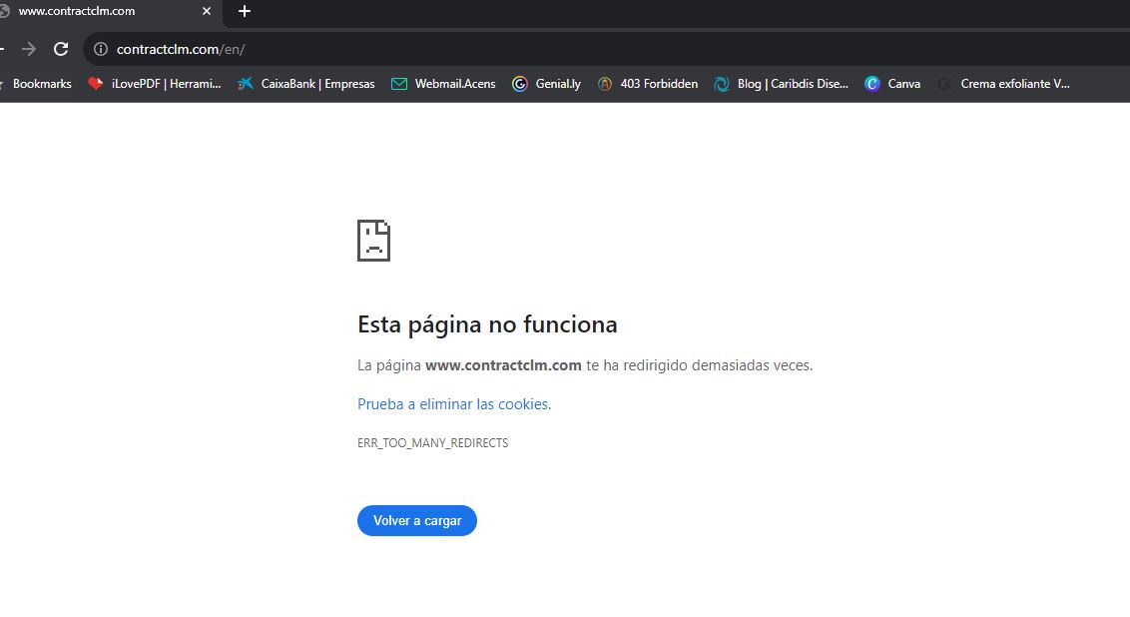This screenshot has width=1130, height=617.
Task: Open the Canva bookmark
Action: click(892, 84)
